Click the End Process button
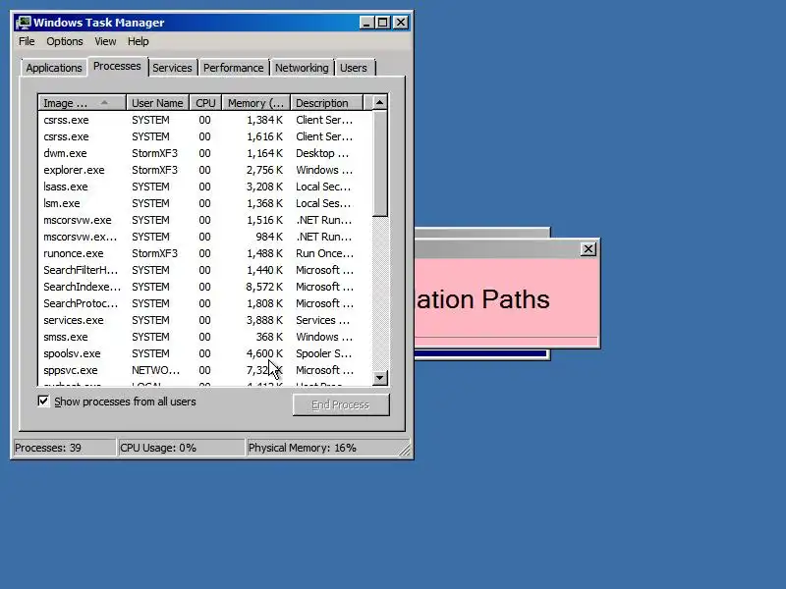 tap(341, 404)
